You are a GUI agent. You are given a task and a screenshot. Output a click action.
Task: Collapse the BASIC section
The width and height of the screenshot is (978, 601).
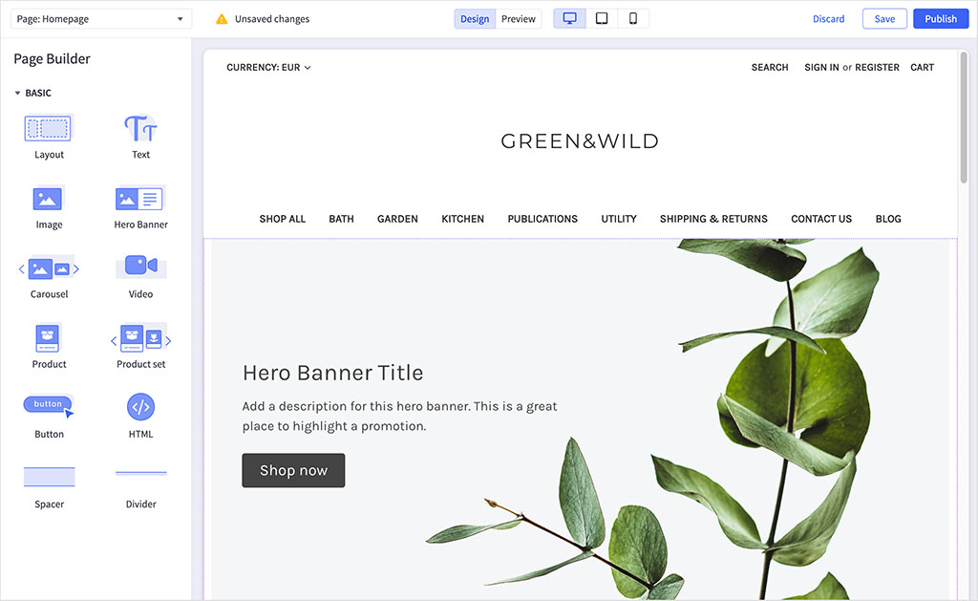pos(18,93)
